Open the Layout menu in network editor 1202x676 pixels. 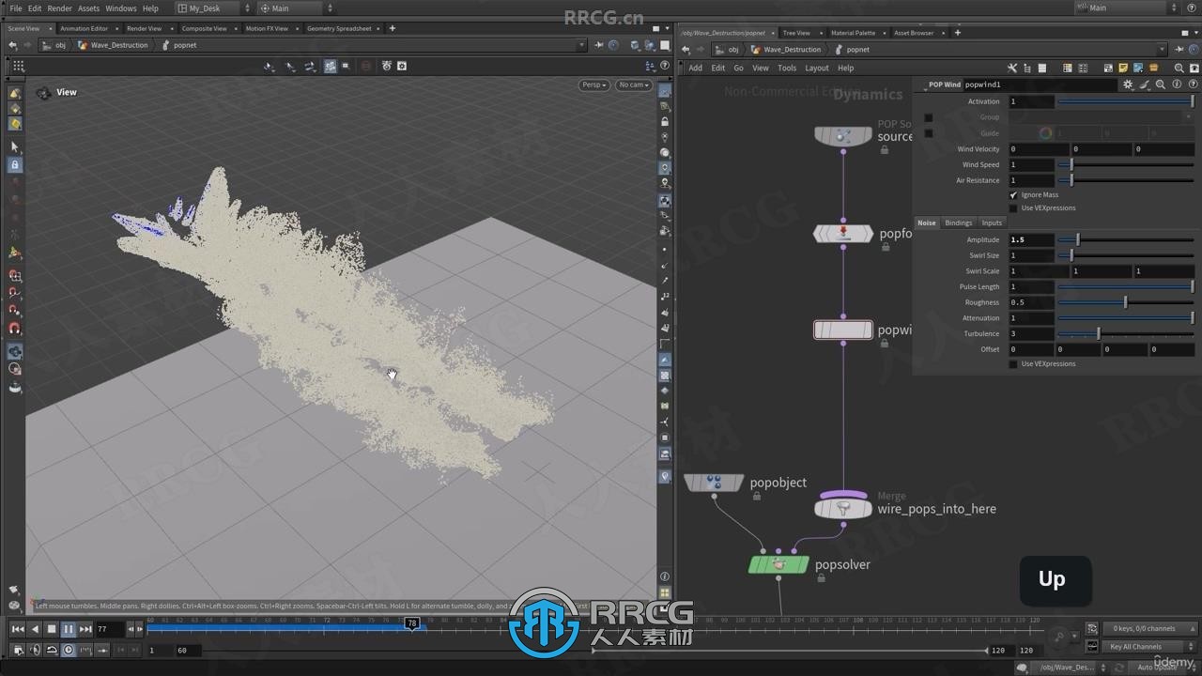[x=817, y=68]
